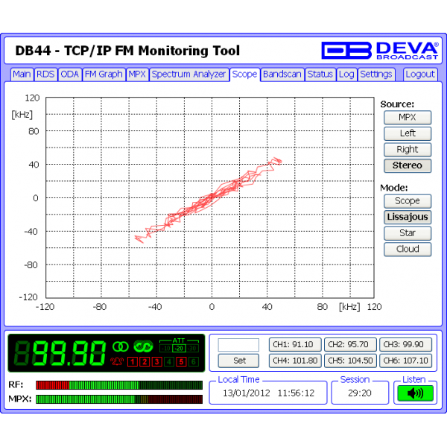The width and height of the screenshot is (447, 447).
Task: Open the Bandscan tab
Action: point(282,74)
